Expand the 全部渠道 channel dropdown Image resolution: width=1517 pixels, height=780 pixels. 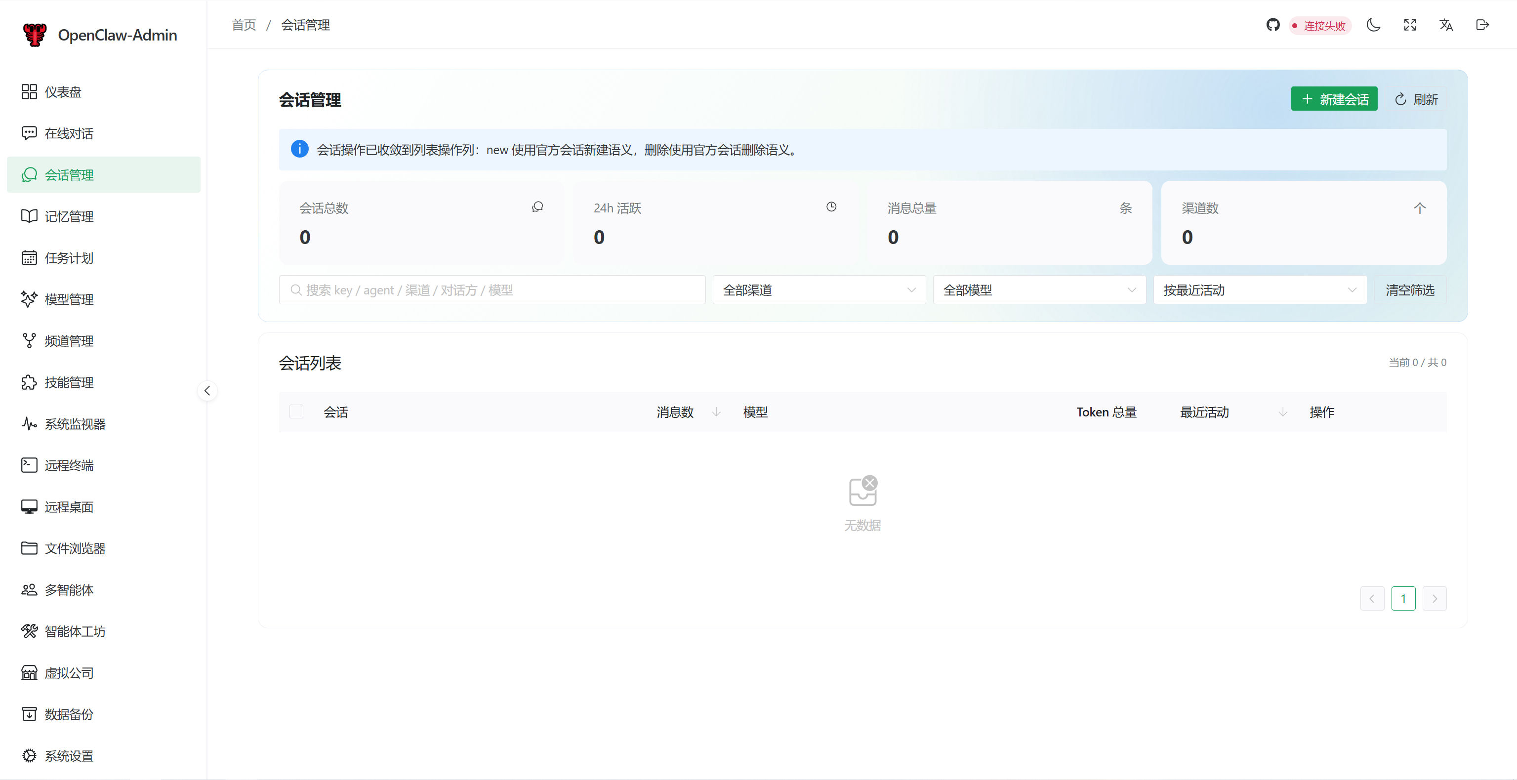(x=819, y=290)
